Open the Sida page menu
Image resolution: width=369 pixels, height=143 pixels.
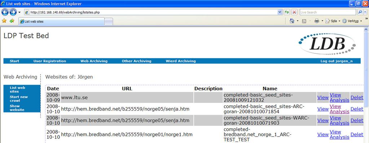[x=333, y=21]
